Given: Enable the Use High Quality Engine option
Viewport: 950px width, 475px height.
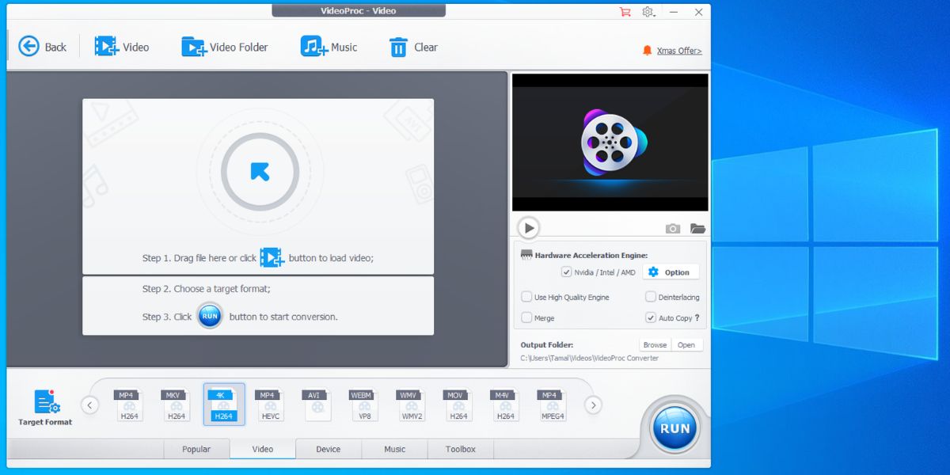Looking at the screenshot, I should [526, 296].
